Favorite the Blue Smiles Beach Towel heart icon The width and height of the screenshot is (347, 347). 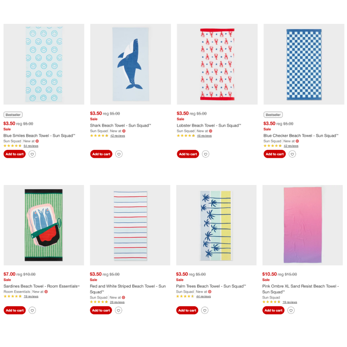tap(32, 154)
